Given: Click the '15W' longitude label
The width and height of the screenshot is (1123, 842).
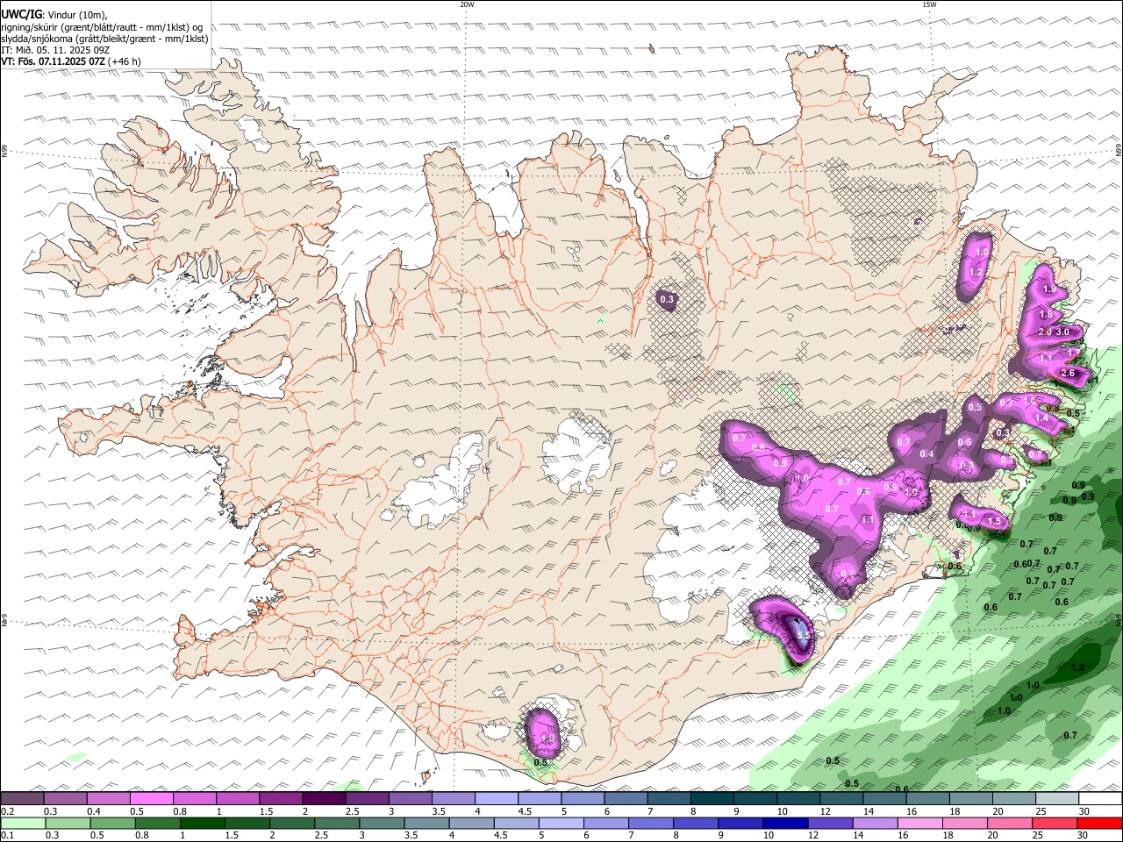Looking at the screenshot, I should (x=929, y=4).
